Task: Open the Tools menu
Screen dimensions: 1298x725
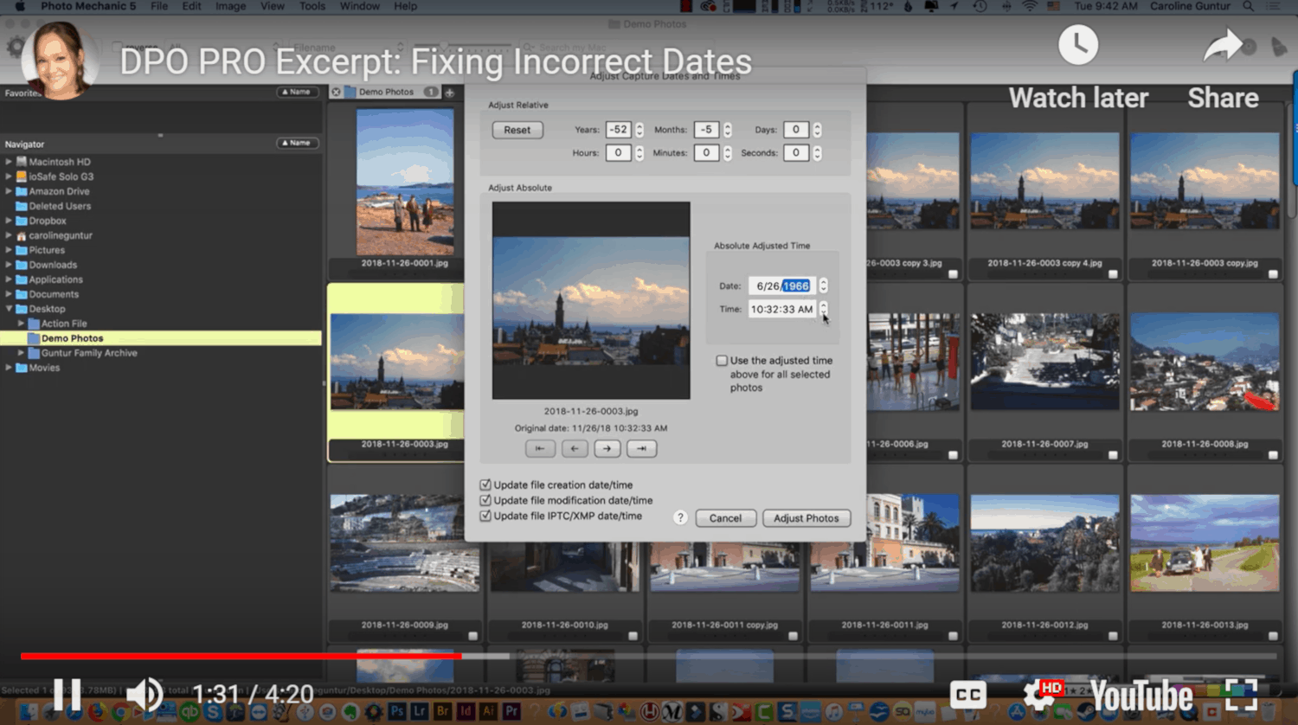Action: 312,6
